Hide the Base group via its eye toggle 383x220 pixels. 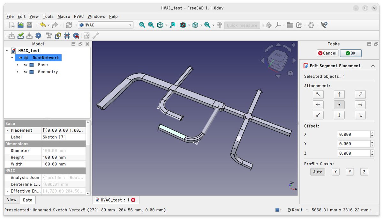[x=26, y=65]
